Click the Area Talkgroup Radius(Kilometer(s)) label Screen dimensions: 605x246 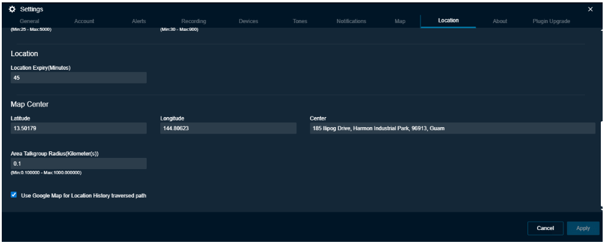[x=55, y=154]
